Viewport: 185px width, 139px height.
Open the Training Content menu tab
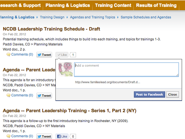(x=113, y=5)
